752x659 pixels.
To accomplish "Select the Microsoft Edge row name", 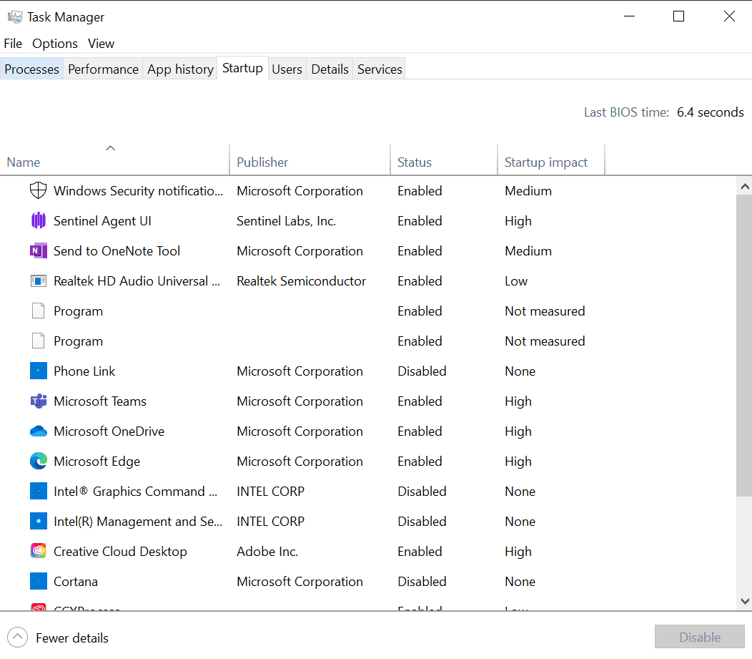I will tap(97, 462).
